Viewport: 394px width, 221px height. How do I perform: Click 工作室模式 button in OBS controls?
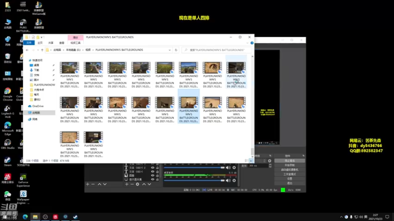coord(290,174)
